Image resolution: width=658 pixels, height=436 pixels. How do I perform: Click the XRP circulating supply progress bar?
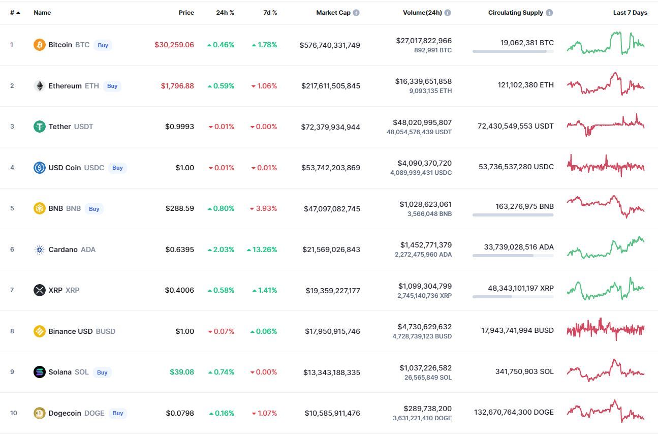coord(513,297)
